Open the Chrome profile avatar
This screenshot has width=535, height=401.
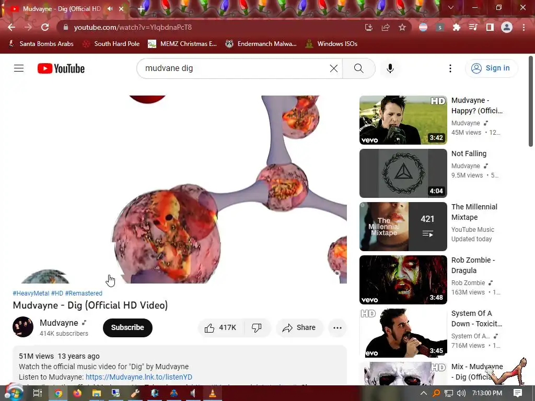(507, 27)
